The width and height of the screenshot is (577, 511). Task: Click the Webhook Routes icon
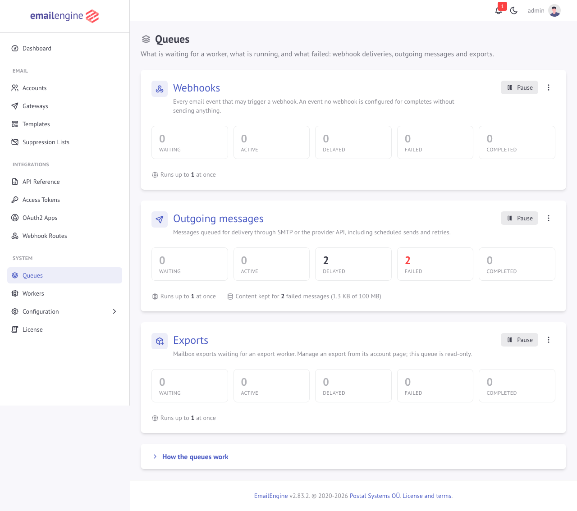(x=15, y=236)
